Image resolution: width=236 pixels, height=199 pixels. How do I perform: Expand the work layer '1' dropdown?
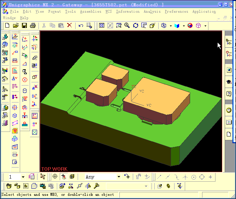tap(23, 177)
